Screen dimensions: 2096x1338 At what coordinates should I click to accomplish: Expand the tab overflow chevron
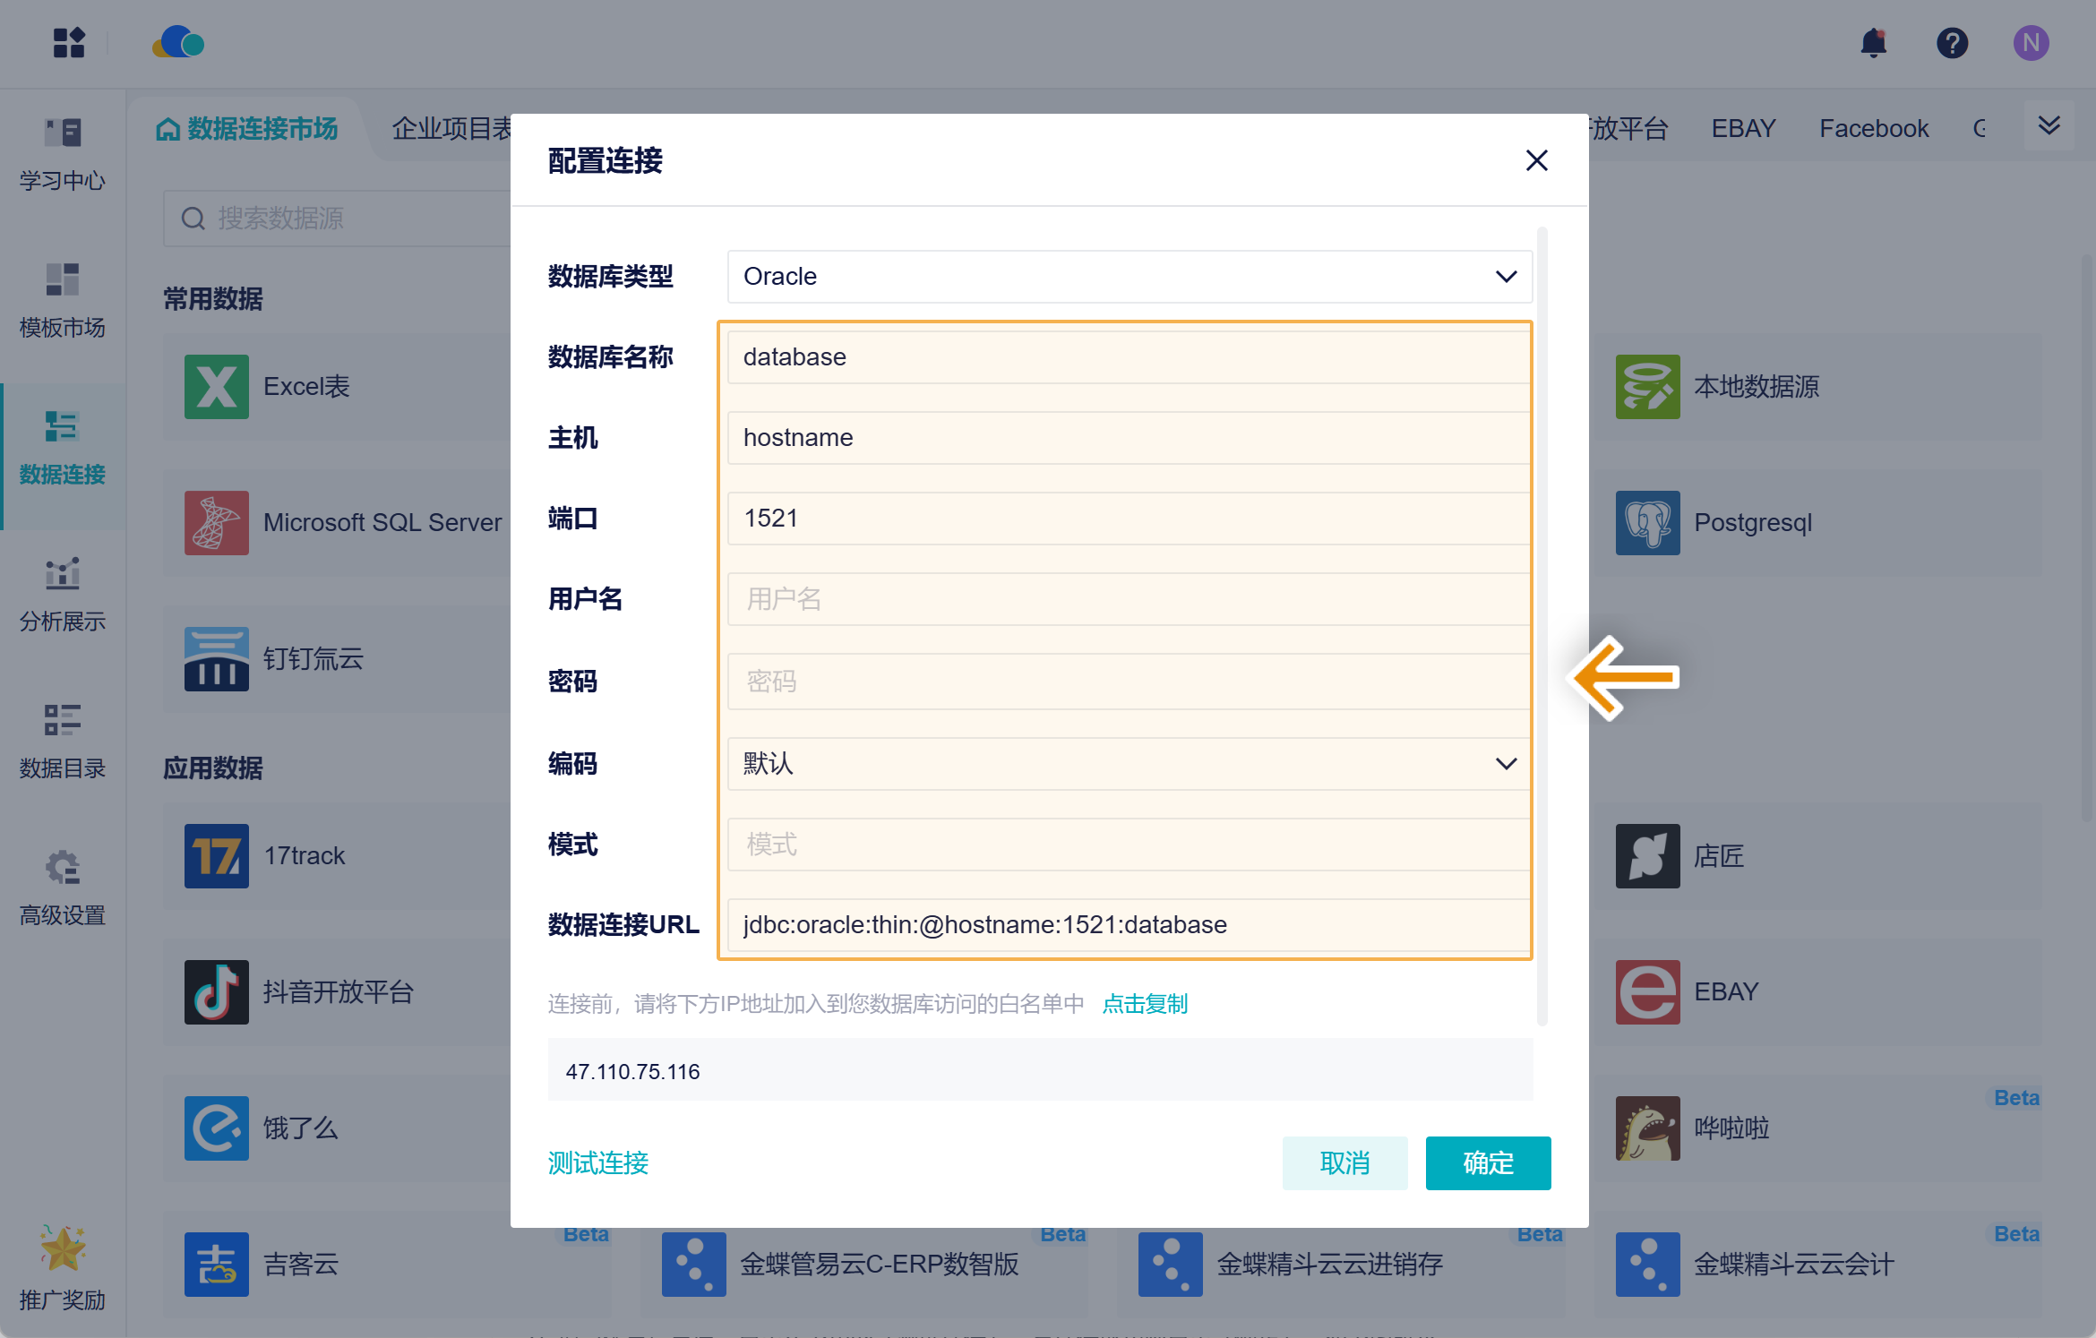(2049, 126)
